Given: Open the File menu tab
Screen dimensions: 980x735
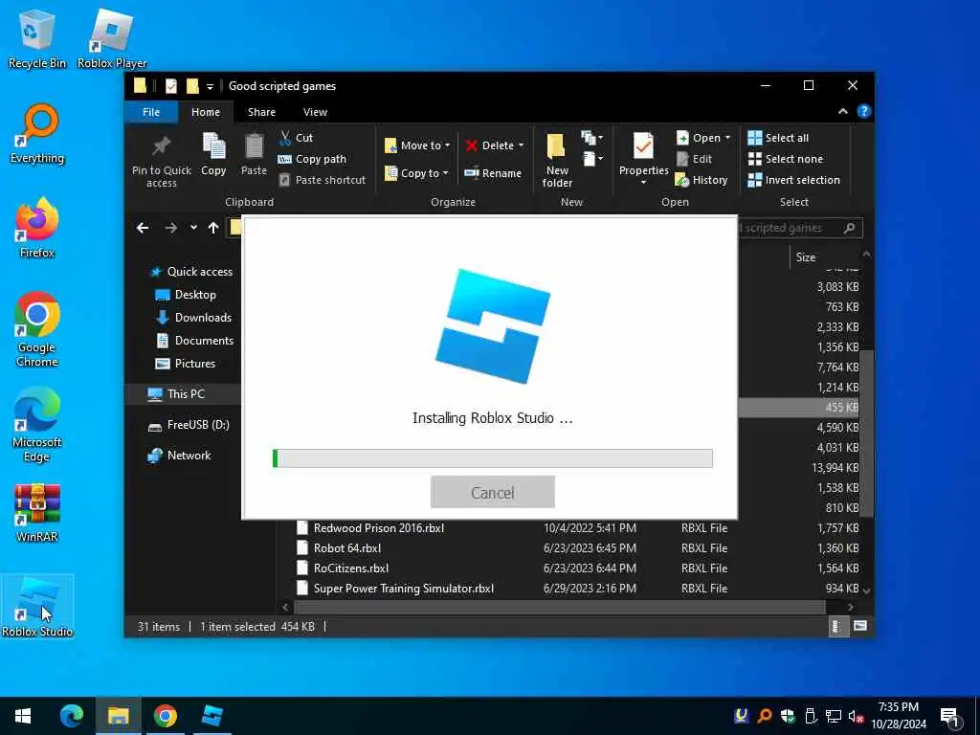Looking at the screenshot, I should pyautogui.click(x=151, y=112).
